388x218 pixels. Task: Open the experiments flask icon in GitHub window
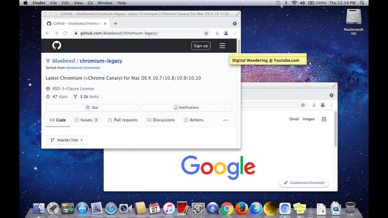coord(217,33)
